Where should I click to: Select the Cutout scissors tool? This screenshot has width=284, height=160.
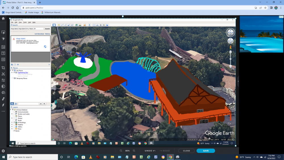[3, 74]
